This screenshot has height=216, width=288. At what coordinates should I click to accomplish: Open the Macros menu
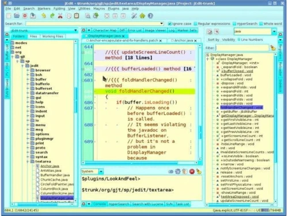(99, 9)
